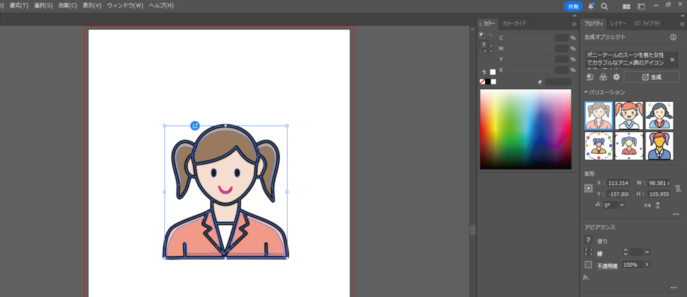Click the notifications bell icon
687x297 pixels.
click(x=591, y=6)
